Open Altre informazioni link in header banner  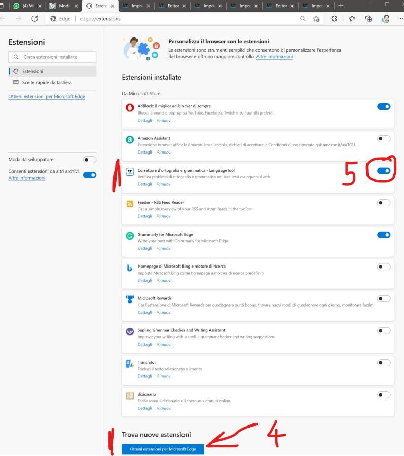pyautogui.click(x=274, y=57)
